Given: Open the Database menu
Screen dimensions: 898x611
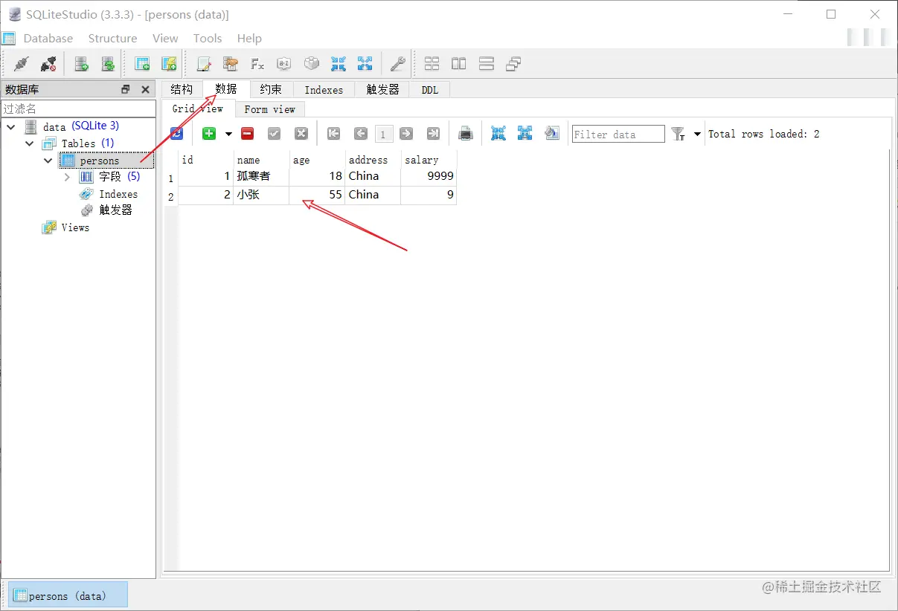Looking at the screenshot, I should 48,39.
